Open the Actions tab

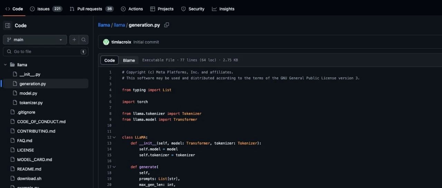(x=132, y=9)
